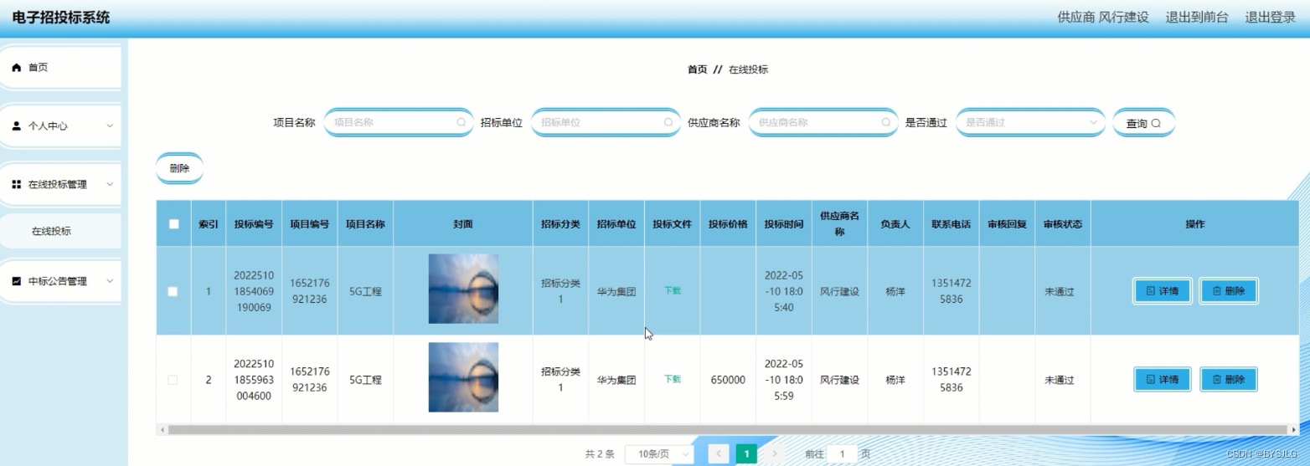Click the 项目名称 input field

(399, 122)
